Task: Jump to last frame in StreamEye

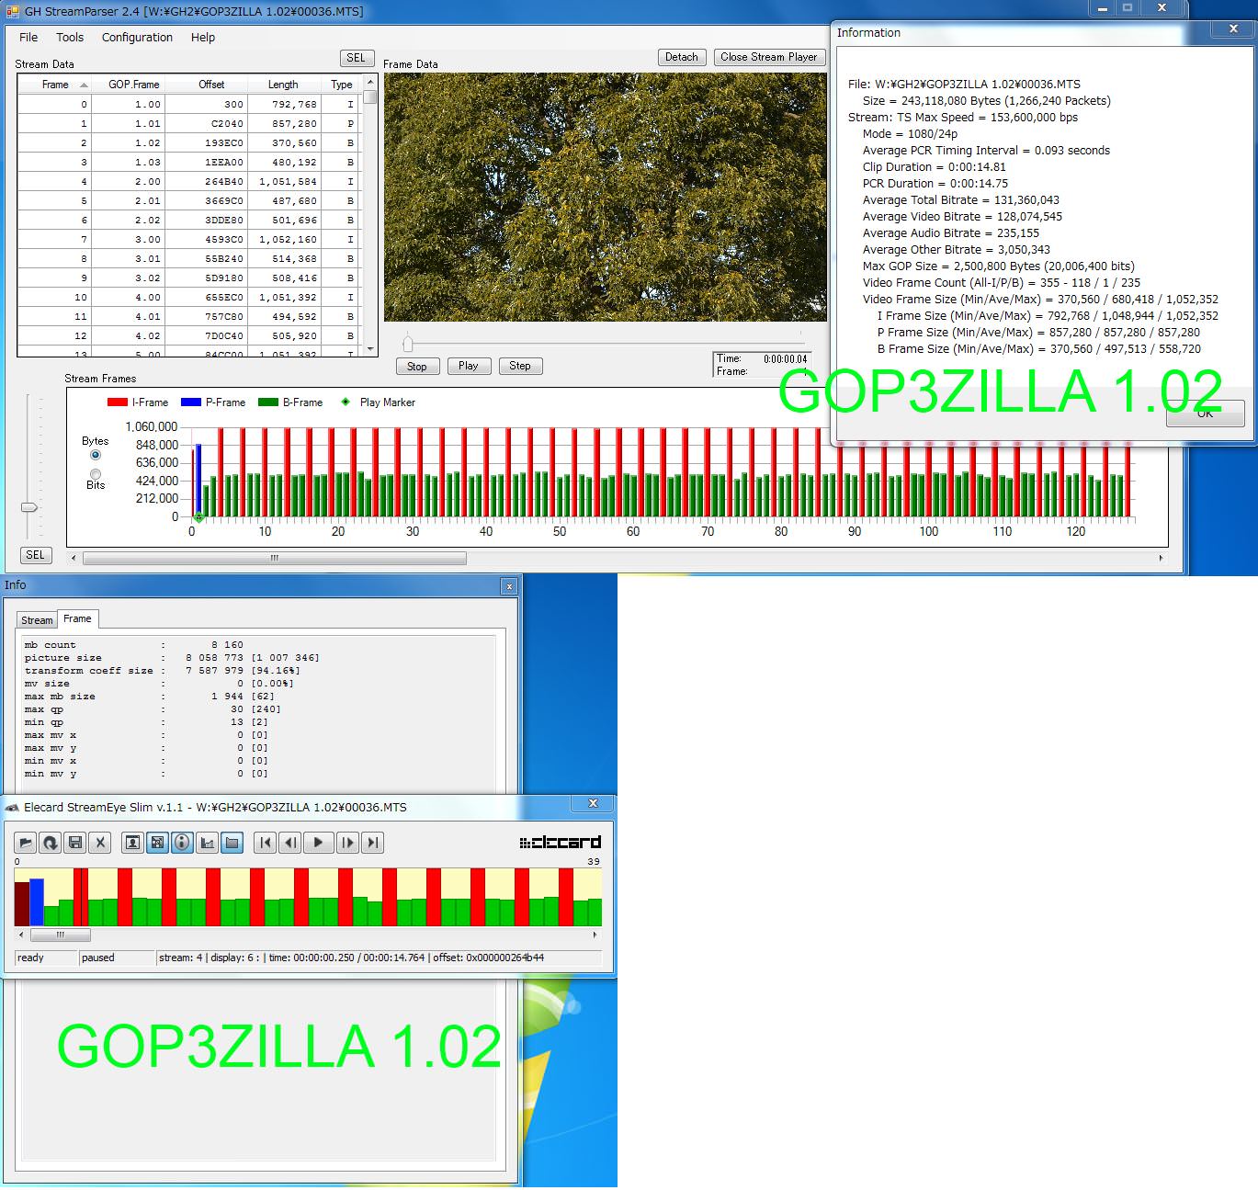Action: pyautogui.click(x=372, y=843)
